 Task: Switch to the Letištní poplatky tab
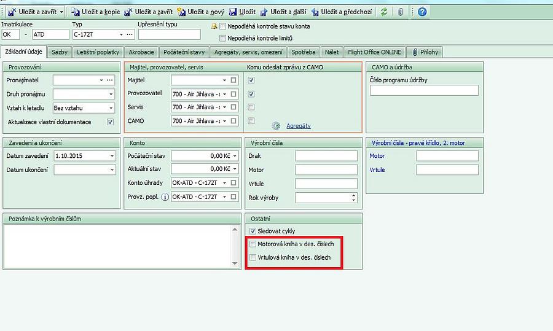(98, 52)
